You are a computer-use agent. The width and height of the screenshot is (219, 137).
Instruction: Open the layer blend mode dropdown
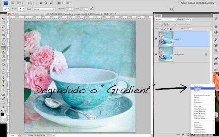coord(165,20)
